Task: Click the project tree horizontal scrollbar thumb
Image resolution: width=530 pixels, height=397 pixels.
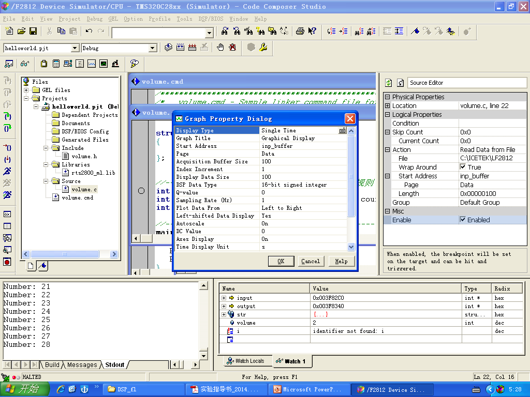Action: (65, 254)
